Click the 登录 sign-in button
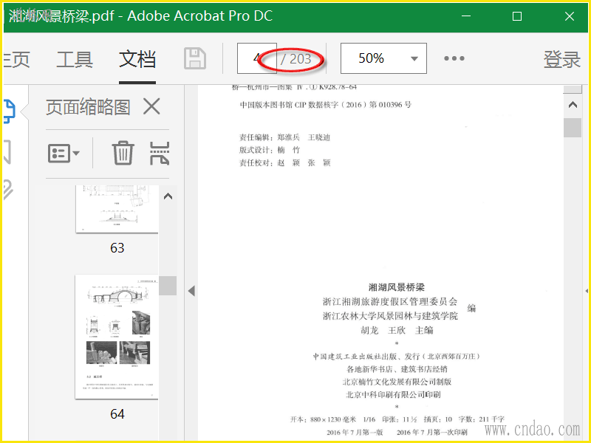 561,59
